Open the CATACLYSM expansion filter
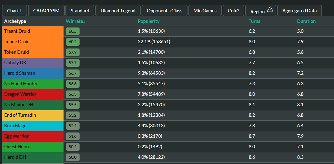This screenshot has width=334, height=164. (46, 11)
